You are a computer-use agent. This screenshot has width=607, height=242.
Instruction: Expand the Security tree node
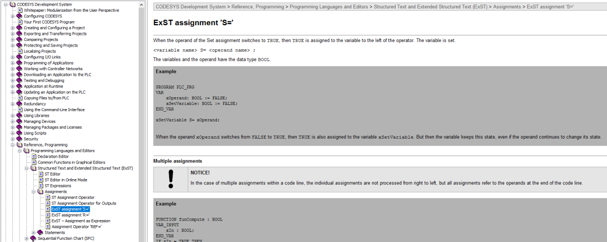[x=13, y=139]
